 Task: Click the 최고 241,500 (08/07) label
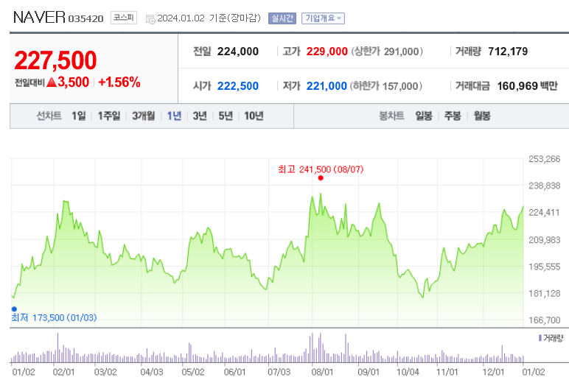coord(321,169)
